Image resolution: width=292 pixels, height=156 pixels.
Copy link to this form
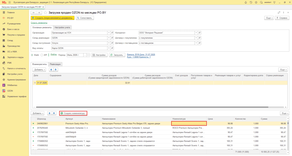click(279, 12)
